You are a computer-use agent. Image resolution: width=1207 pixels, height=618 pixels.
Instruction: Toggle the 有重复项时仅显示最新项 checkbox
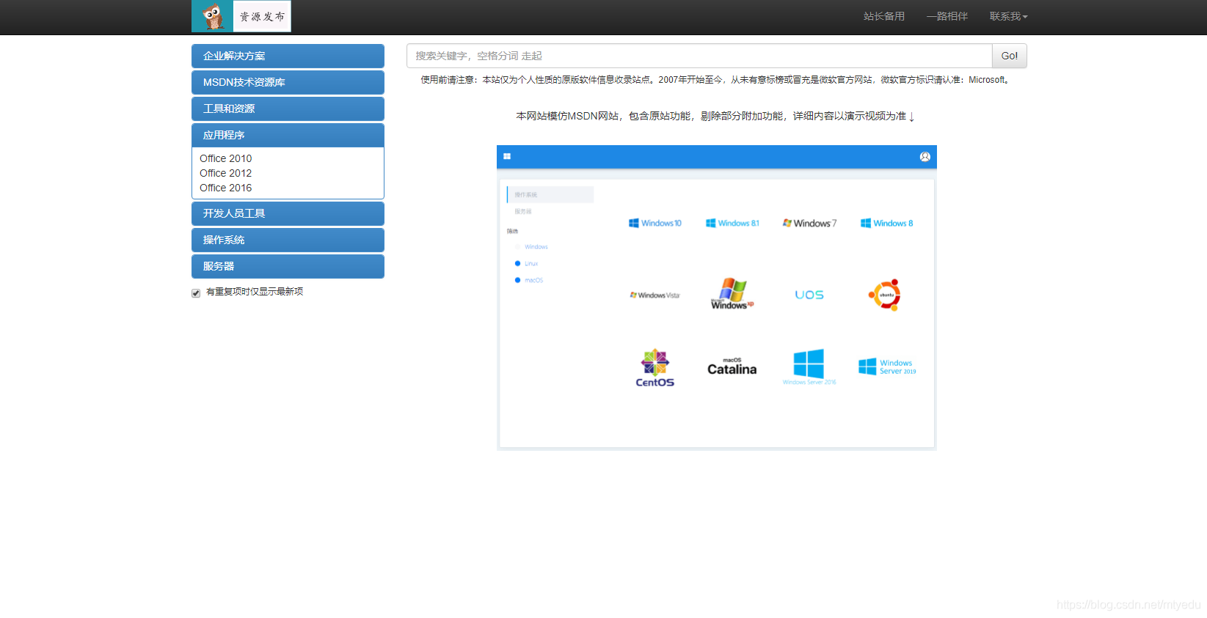(x=196, y=293)
